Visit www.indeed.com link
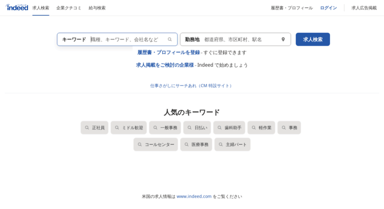 point(194,196)
